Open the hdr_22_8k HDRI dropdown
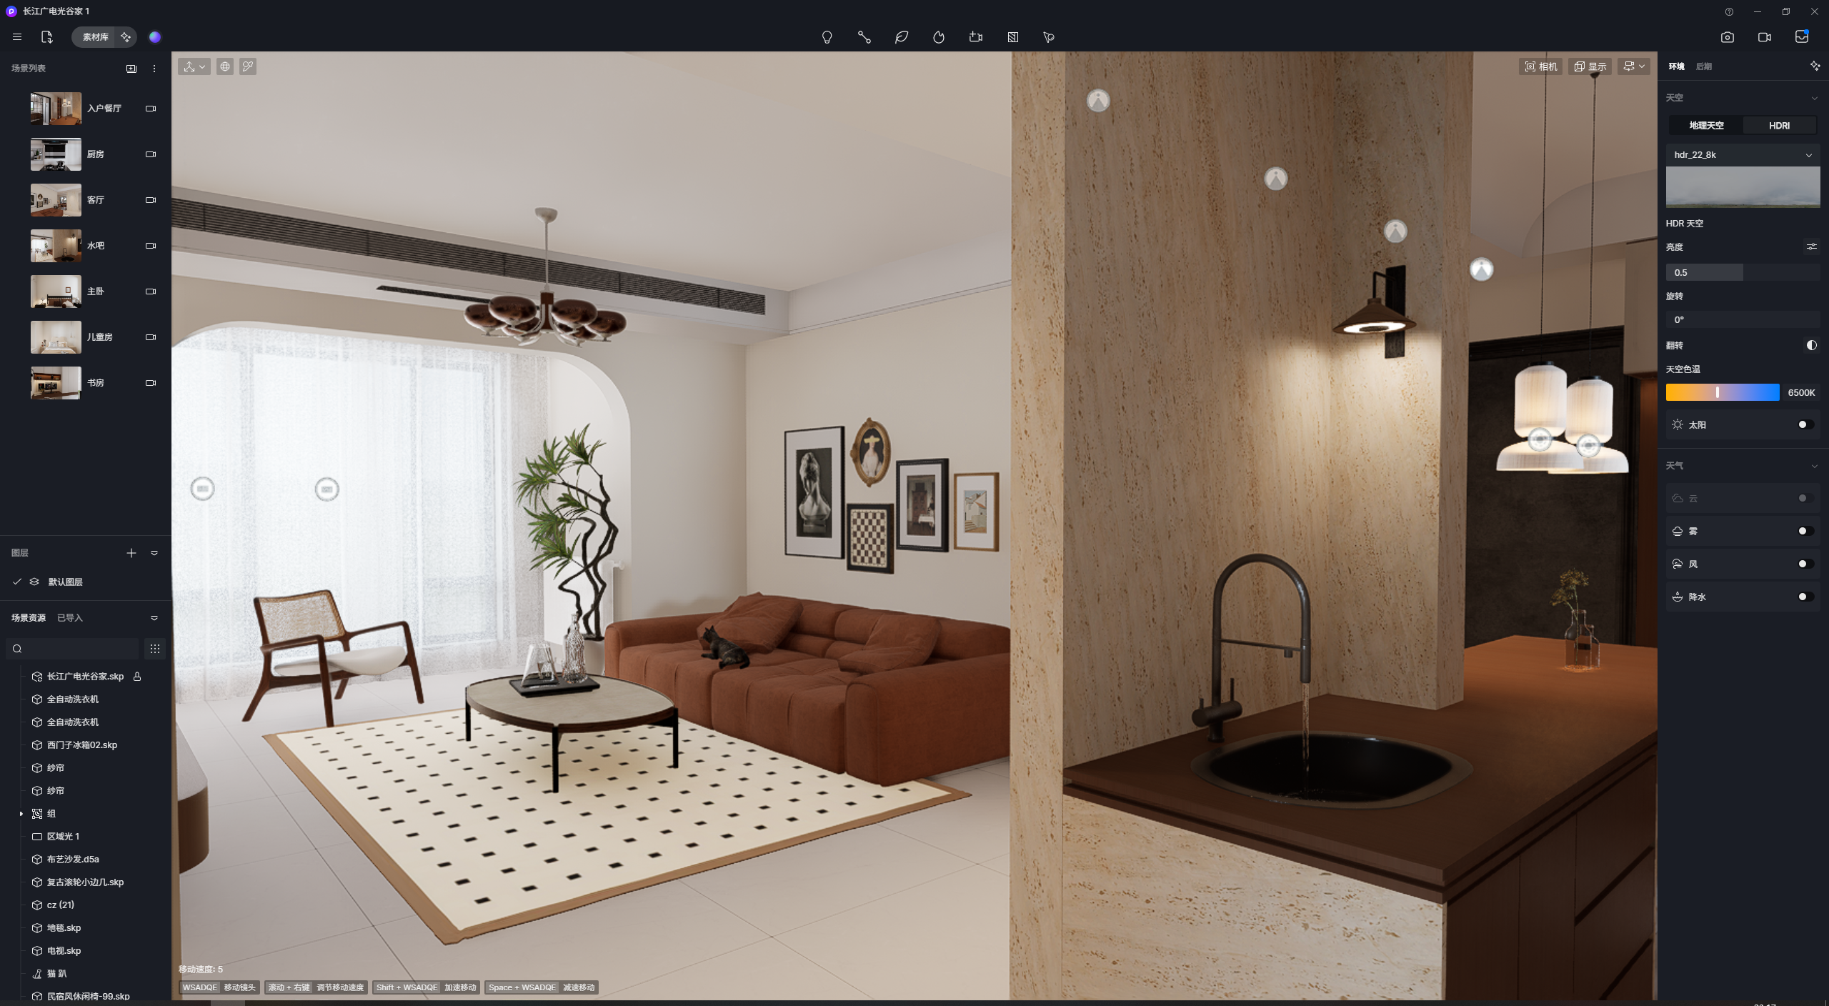This screenshot has width=1829, height=1006. pyautogui.click(x=1742, y=154)
